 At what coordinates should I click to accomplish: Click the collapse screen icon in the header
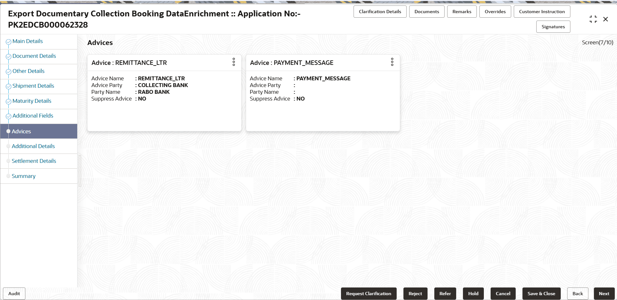point(593,19)
